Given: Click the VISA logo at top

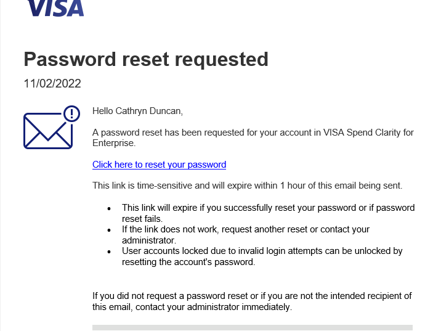Looking at the screenshot, I should 55,8.
